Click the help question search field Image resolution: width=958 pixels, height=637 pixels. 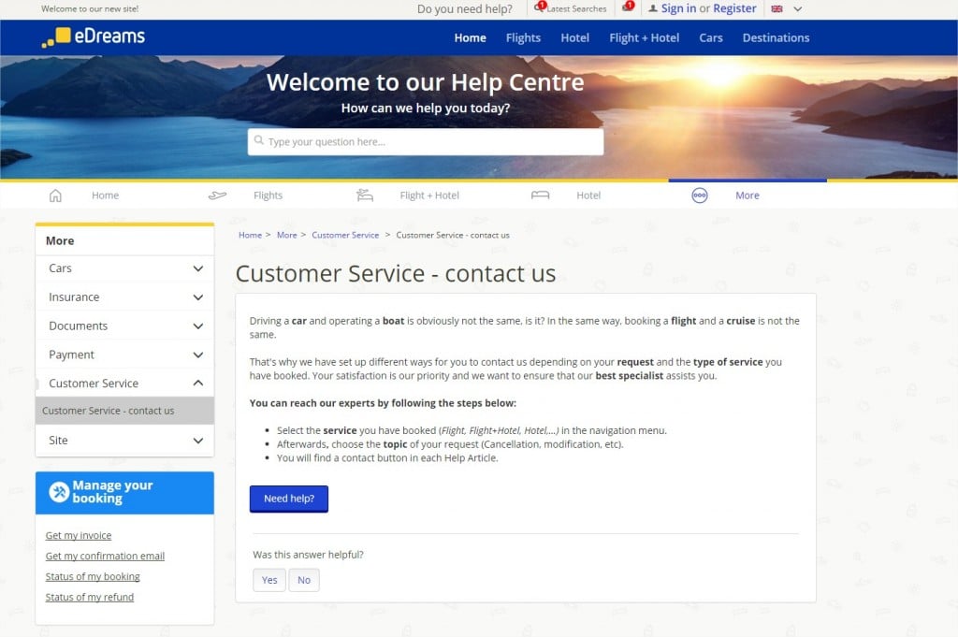point(426,142)
